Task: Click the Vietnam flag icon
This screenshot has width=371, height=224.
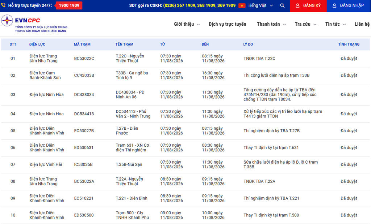Action: point(242,5)
